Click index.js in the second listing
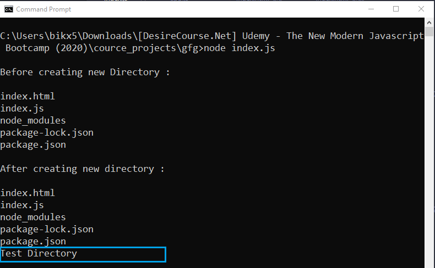This screenshot has width=435, height=268. 22,205
